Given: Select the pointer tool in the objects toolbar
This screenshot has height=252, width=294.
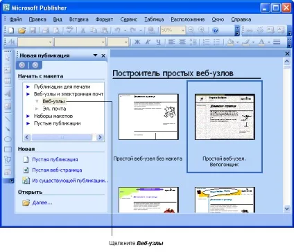Looking at the screenshot, I should coord(8,57).
